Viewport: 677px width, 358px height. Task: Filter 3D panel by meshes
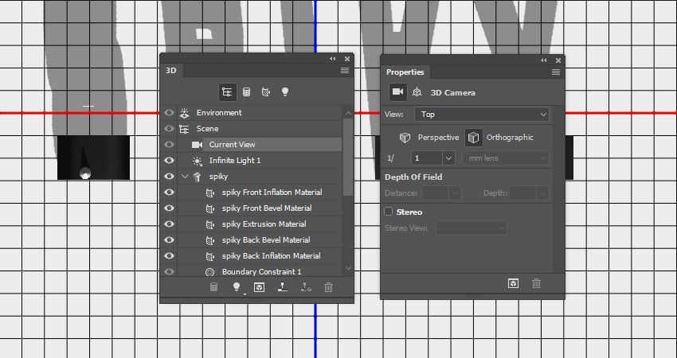247,91
